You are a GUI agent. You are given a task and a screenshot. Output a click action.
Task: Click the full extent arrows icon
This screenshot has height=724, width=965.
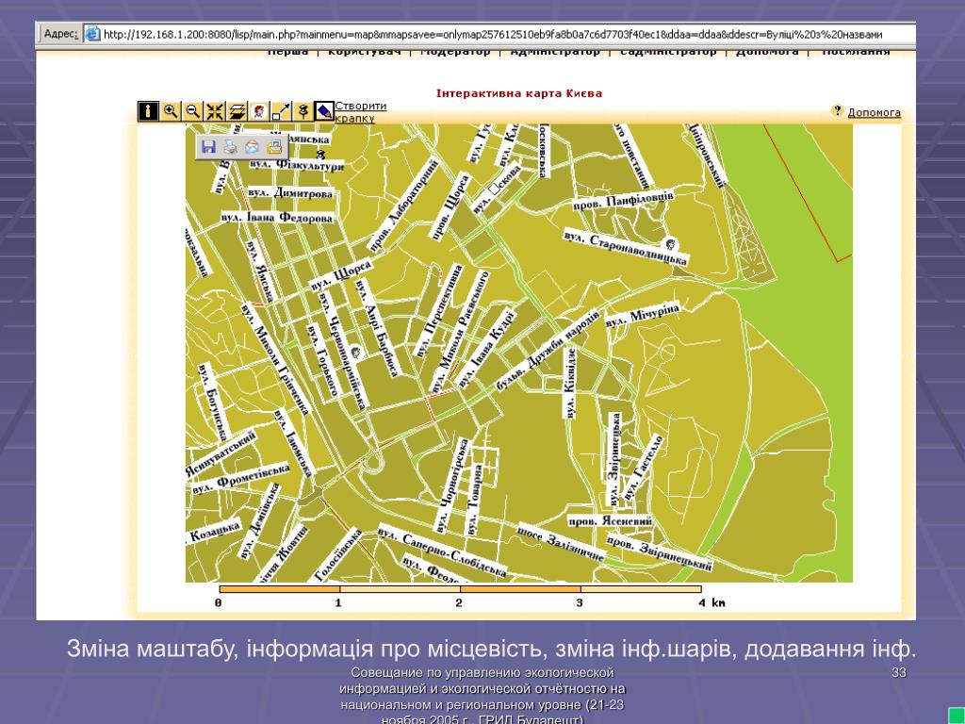(x=215, y=111)
